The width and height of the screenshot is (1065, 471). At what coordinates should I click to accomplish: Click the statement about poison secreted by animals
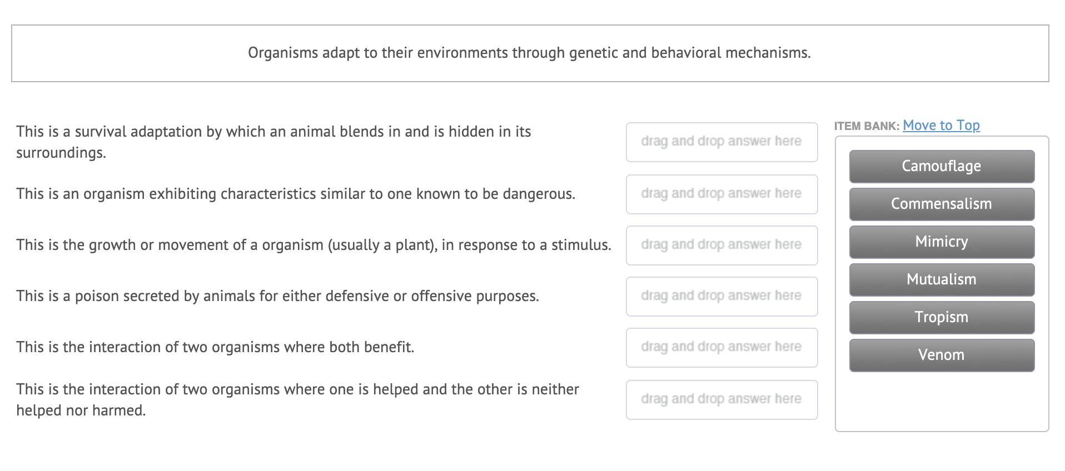[x=277, y=296]
